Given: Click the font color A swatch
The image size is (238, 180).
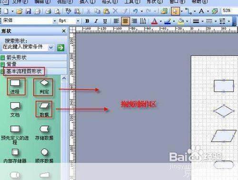Looking at the screenshot, I should 155,21.
